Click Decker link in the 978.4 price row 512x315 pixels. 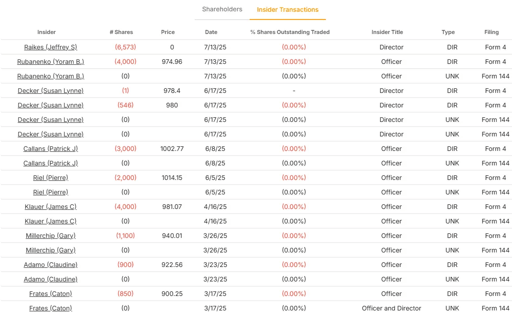pos(50,91)
